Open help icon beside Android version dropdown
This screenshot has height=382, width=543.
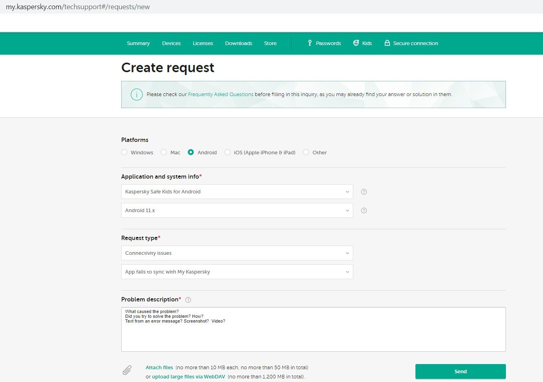[x=364, y=211]
